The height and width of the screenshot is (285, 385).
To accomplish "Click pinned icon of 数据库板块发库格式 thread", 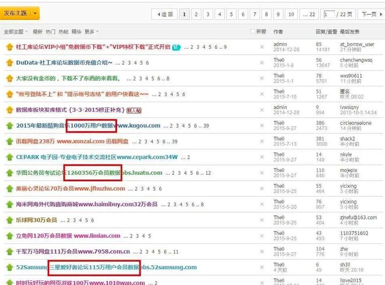I will click(9, 110).
